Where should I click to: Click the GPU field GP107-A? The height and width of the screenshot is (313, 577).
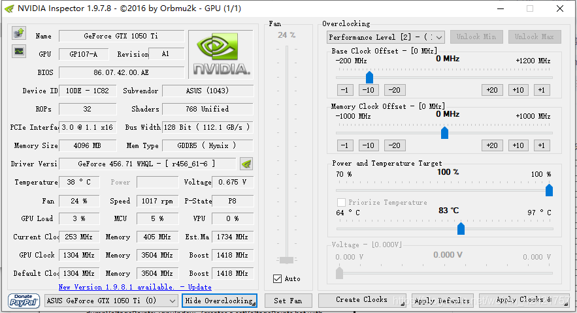84,54
